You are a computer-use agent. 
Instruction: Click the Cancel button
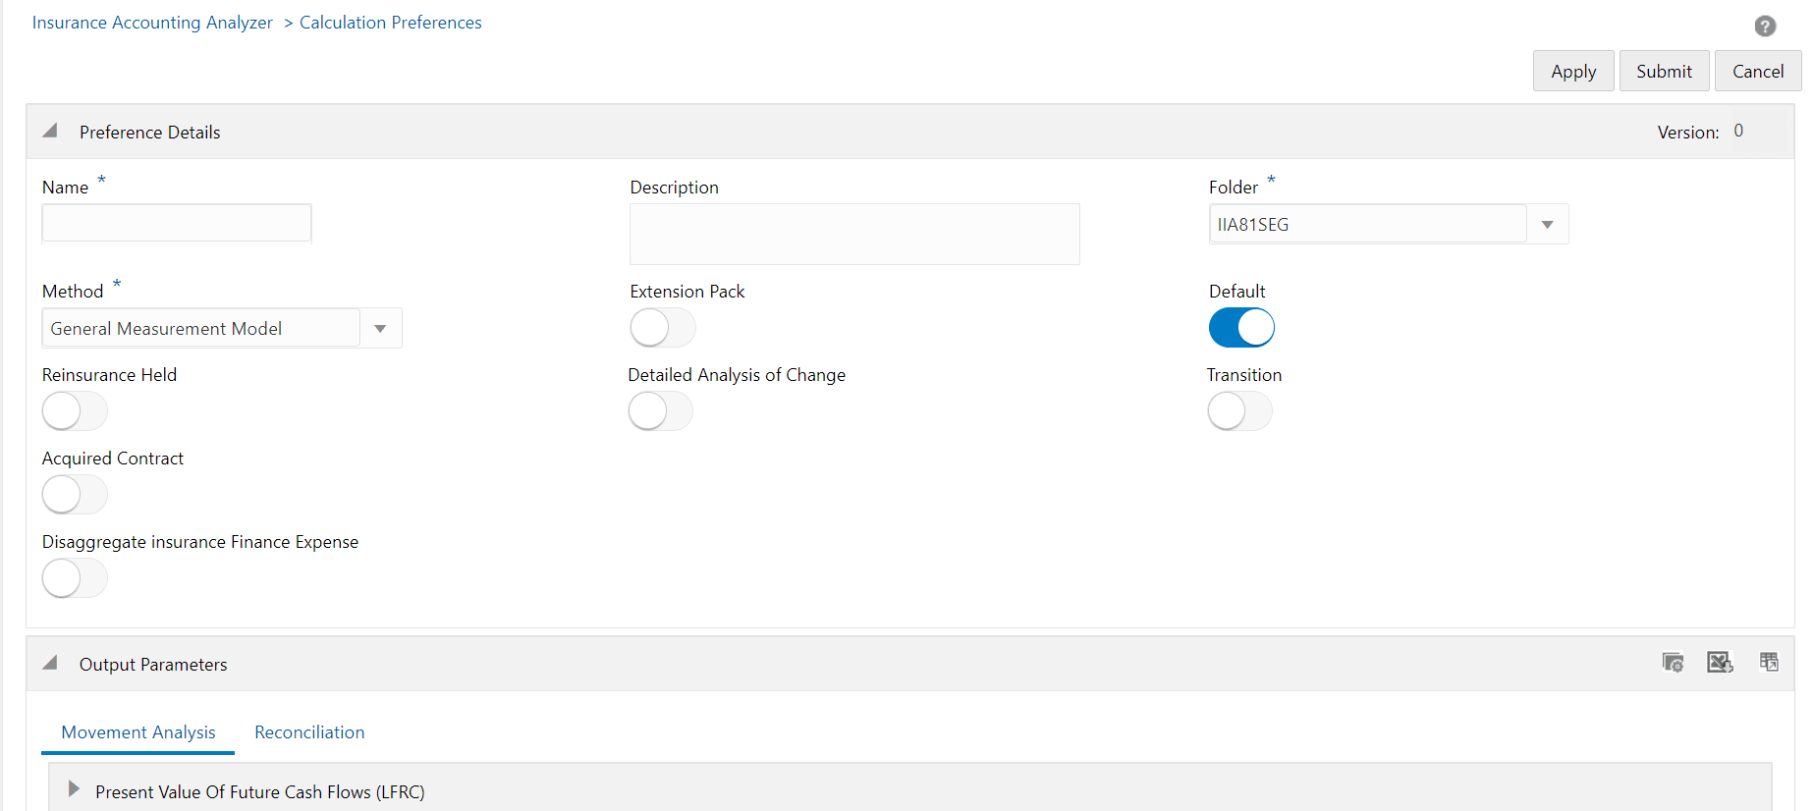pos(1758,71)
